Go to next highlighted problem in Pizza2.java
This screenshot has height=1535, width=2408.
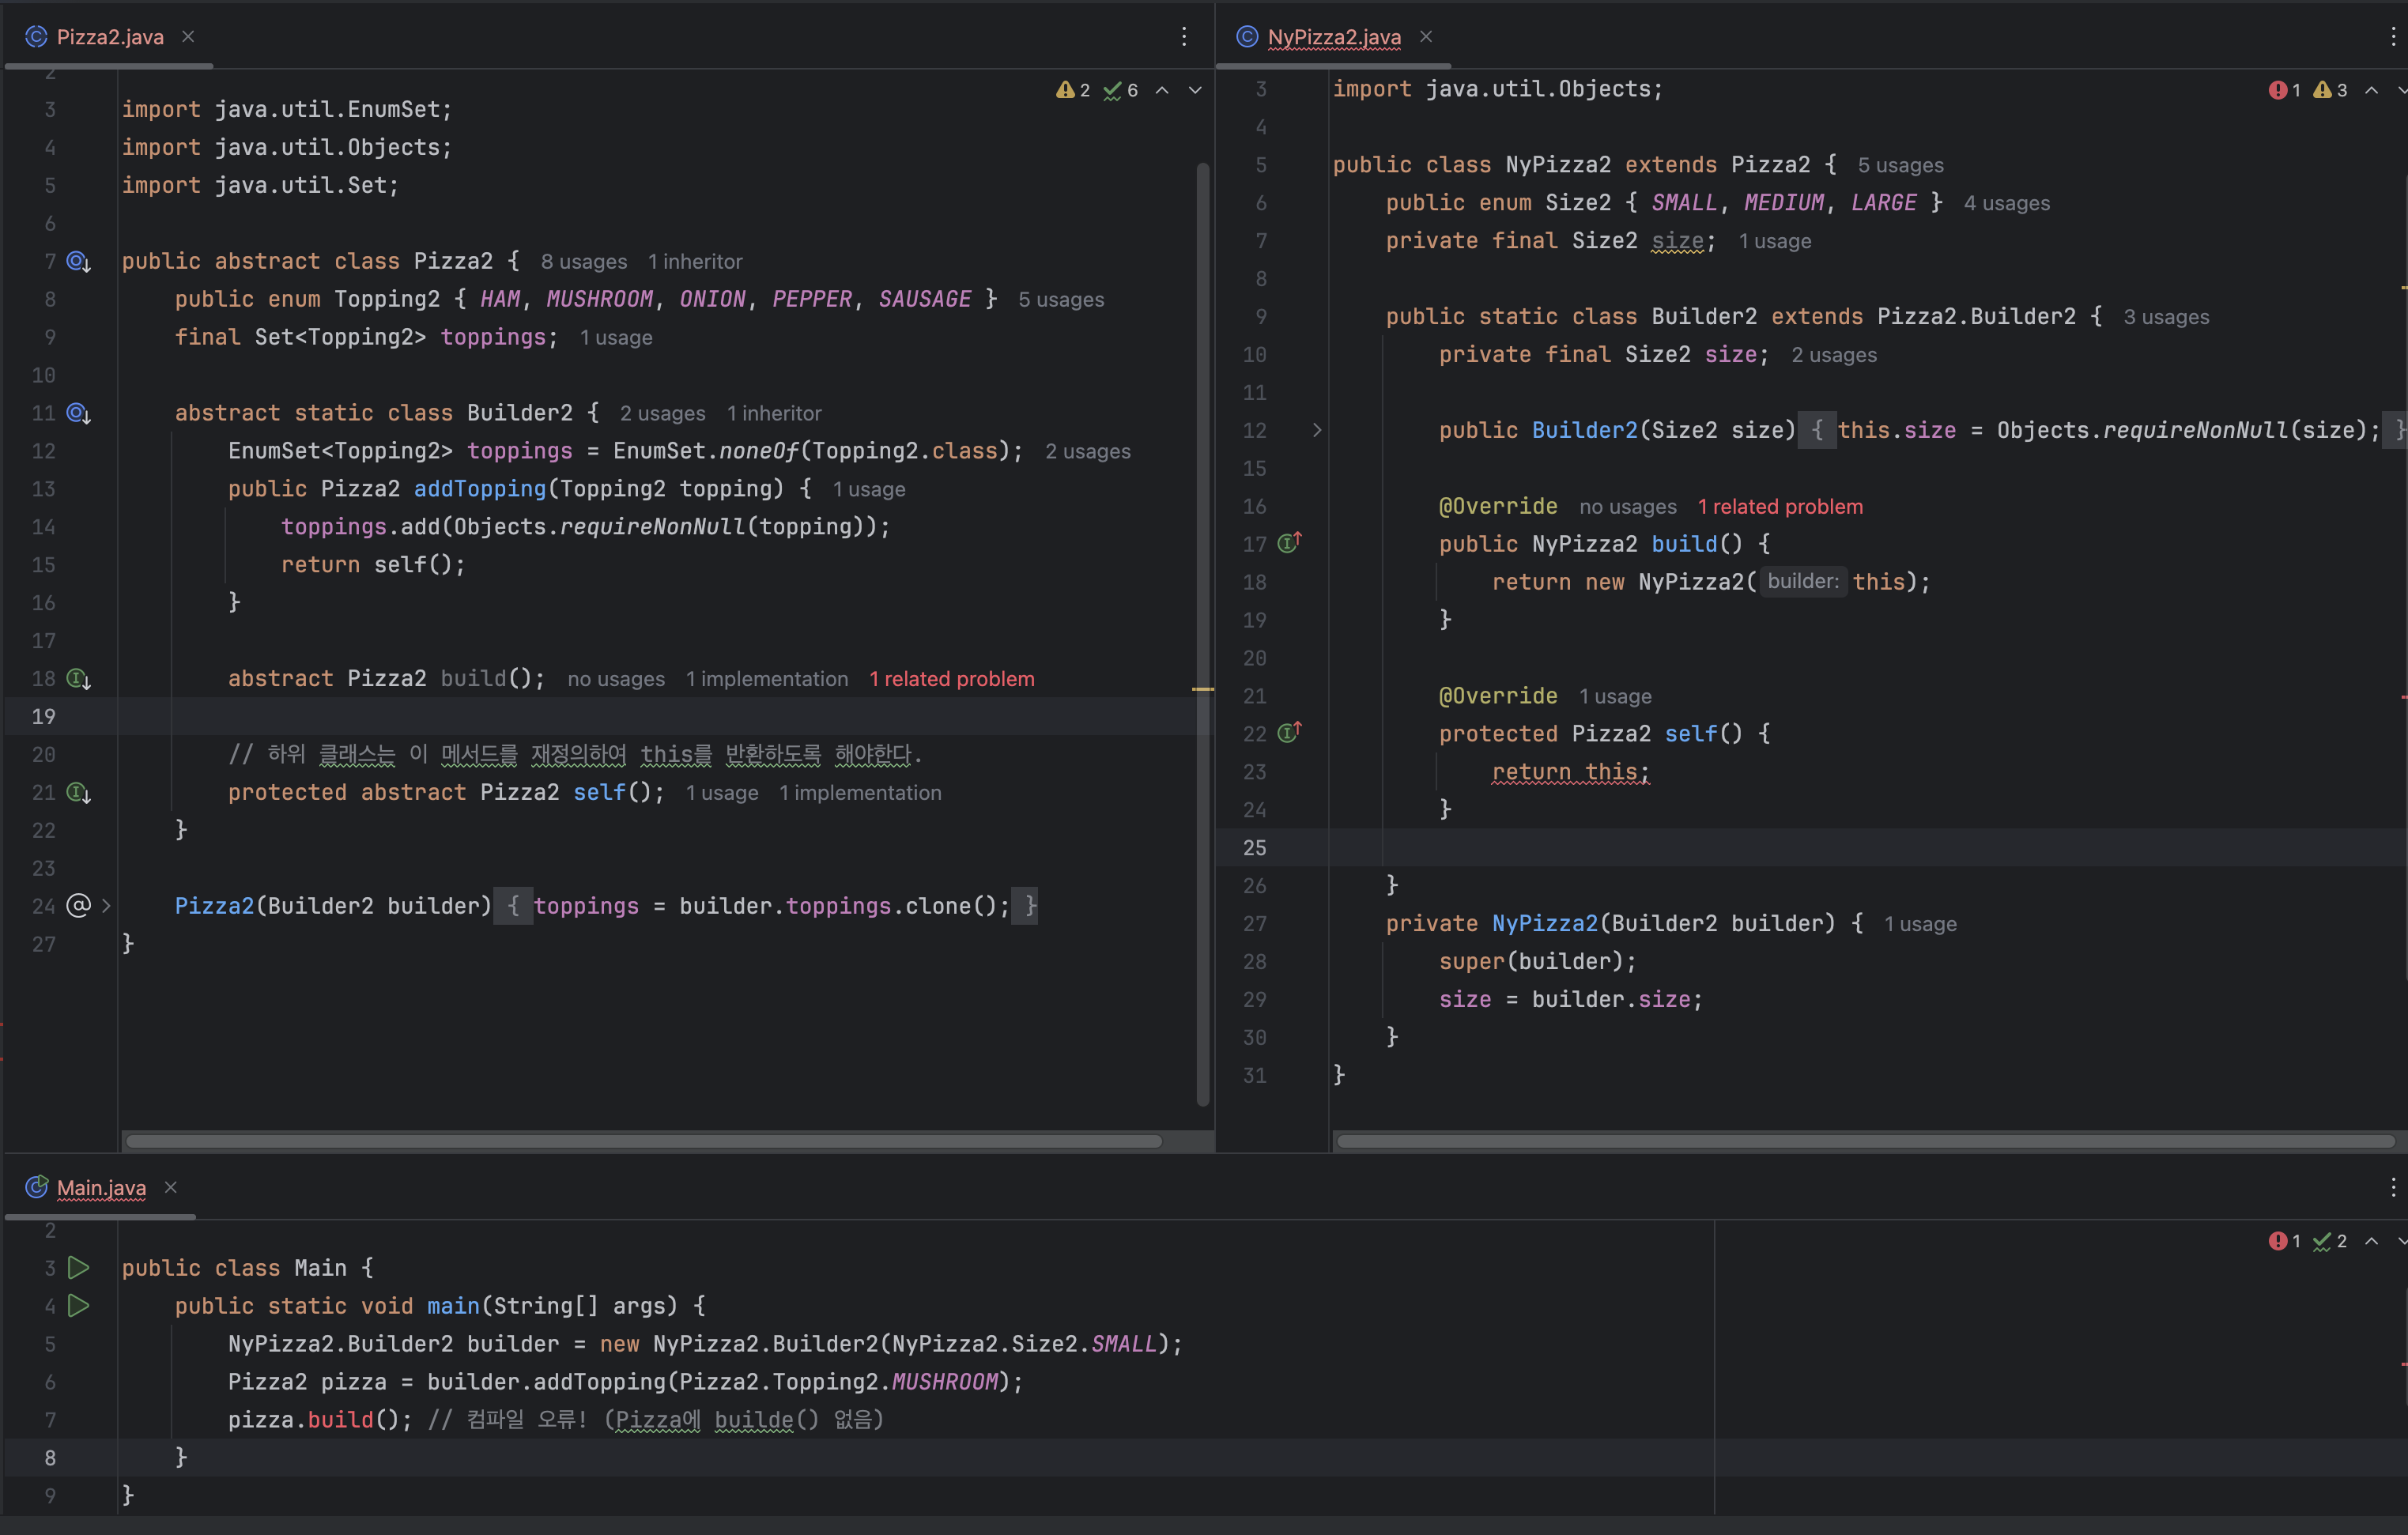click(1195, 90)
